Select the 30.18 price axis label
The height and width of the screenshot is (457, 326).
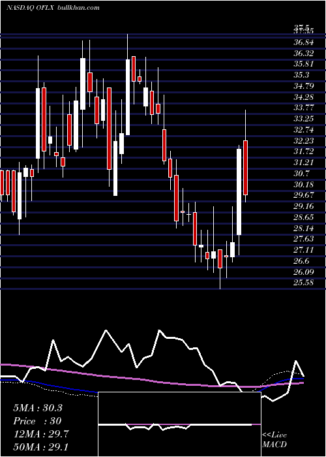click(304, 185)
